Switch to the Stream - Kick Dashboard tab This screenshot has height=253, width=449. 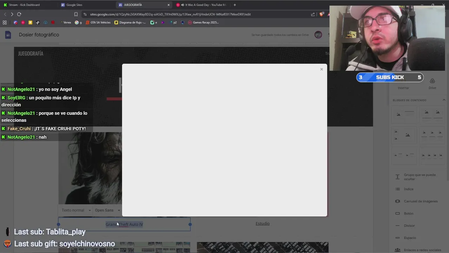pos(28,5)
